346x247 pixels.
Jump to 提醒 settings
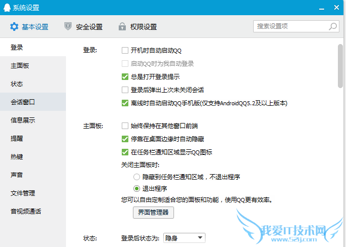coord(33,139)
